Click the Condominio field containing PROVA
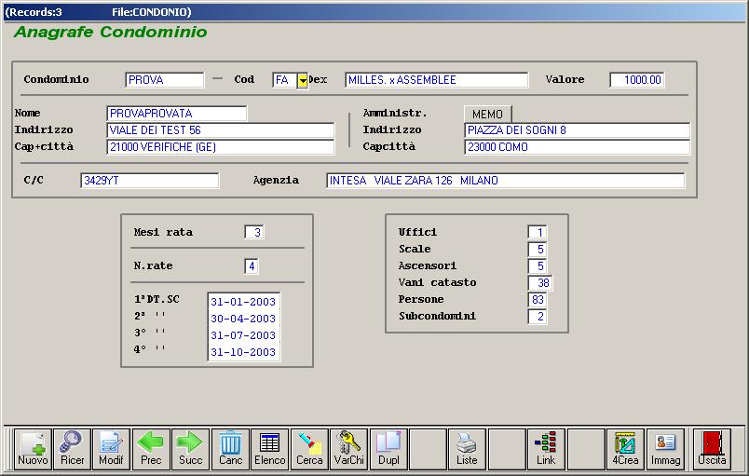The height and width of the screenshot is (476, 749). pos(164,80)
